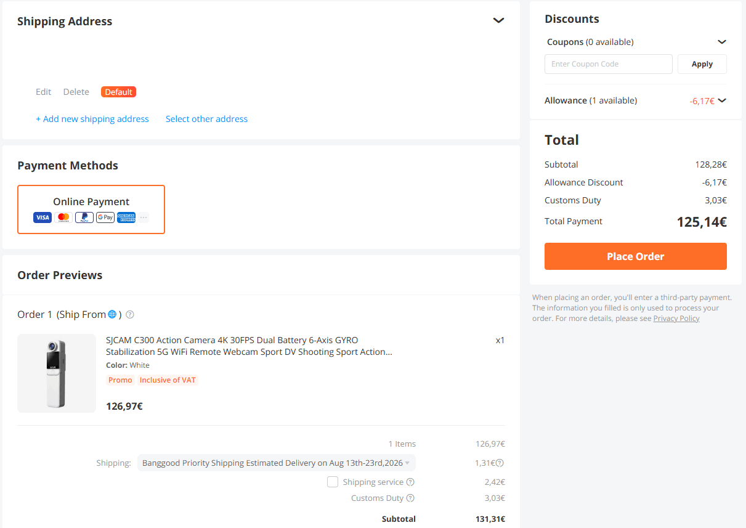The image size is (746, 528).
Task: Click the Shipping service help icon
Action: click(411, 482)
